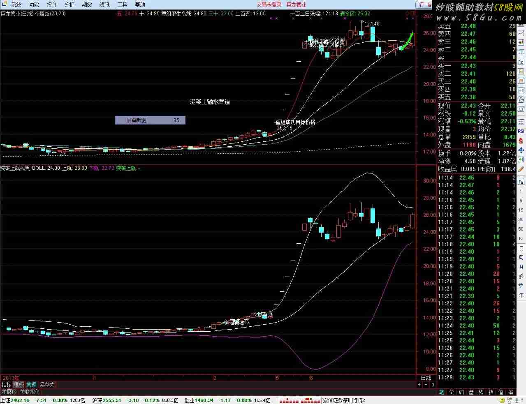Click the minus zoom-out chart button
This screenshot has height=404, width=526.
coord(426,385)
